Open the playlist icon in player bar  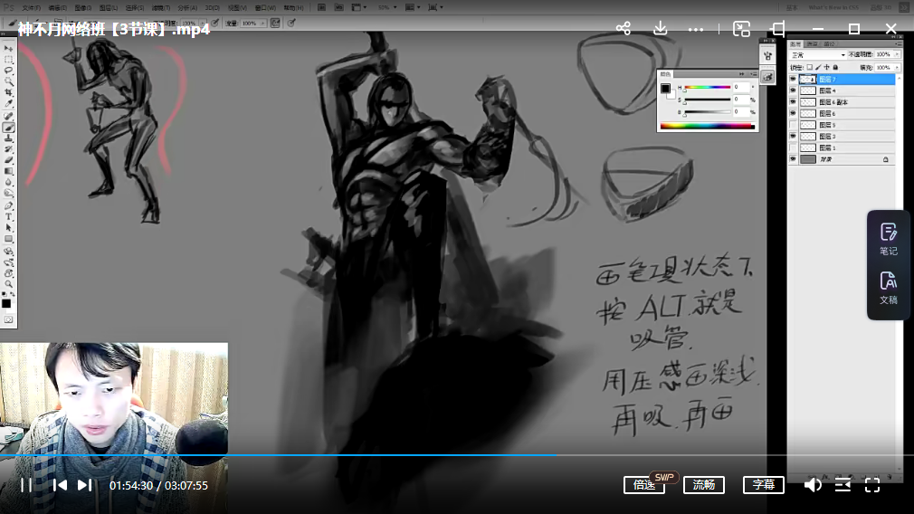843,485
